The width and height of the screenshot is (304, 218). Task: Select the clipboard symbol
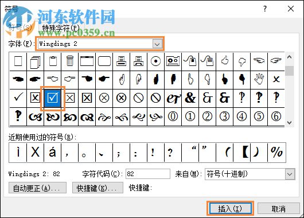(53, 61)
